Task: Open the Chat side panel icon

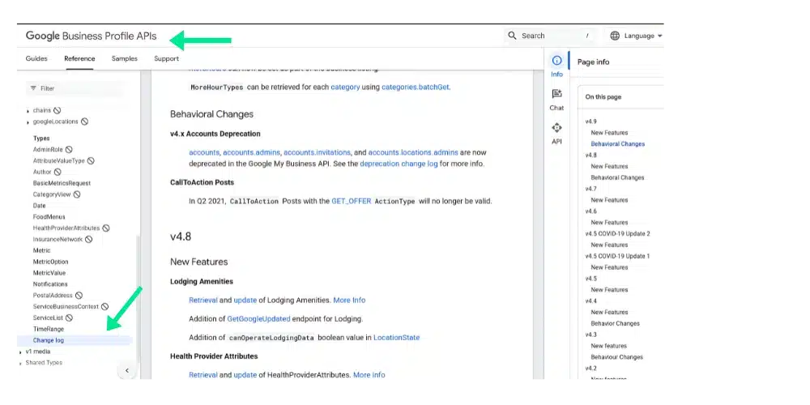Action: 556,94
